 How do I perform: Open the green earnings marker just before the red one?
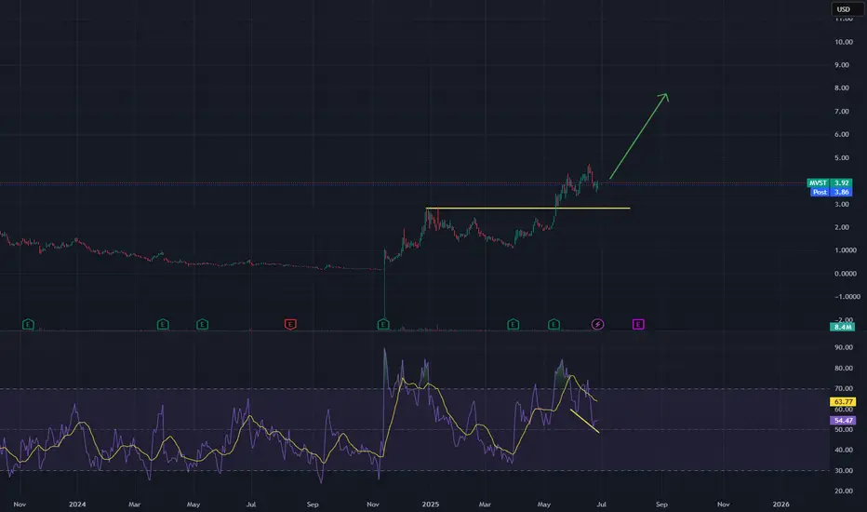(x=203, y=324)
